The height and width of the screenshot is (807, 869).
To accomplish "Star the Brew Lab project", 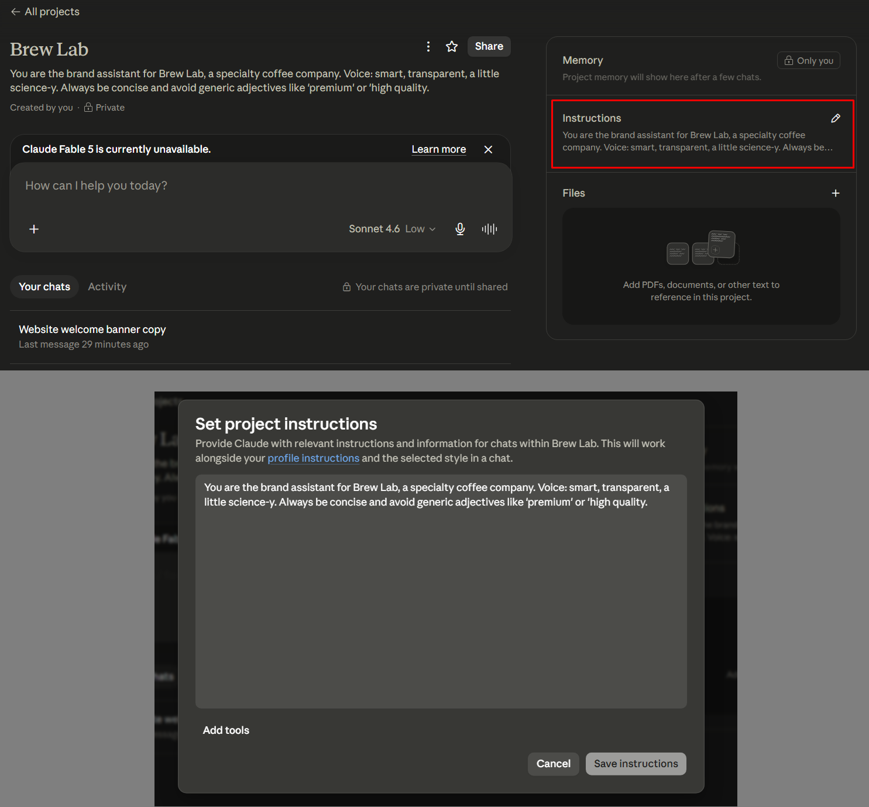I will coord(452,47).
